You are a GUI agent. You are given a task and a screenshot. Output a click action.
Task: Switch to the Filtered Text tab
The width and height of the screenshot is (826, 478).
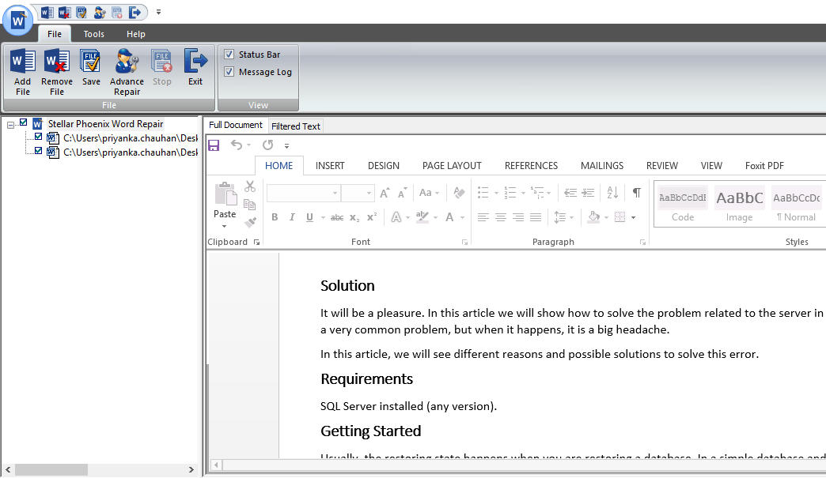pos(296,126)
